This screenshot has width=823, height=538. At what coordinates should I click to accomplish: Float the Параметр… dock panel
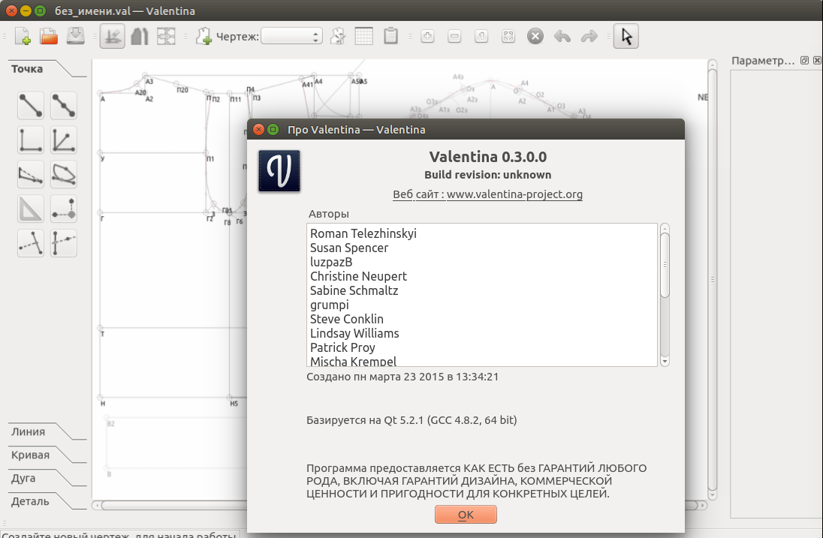804,60
